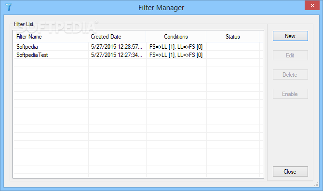323x191 pixels.
Task: Click the 12:28:57 created date cell
Action: (117, 47)
